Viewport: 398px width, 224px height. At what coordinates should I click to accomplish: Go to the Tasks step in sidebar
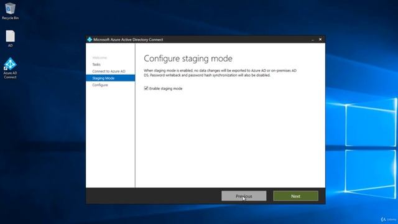[96, 65]
